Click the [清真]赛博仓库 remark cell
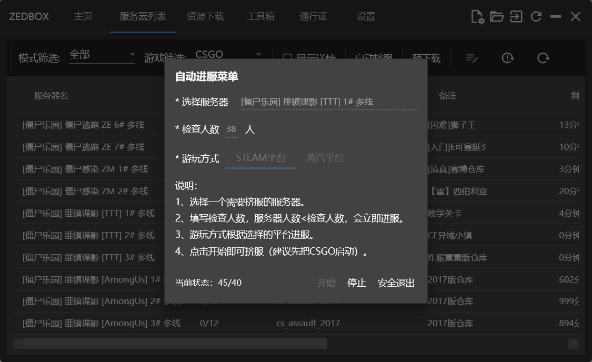 pyautogui.click(x=456, y=169)
